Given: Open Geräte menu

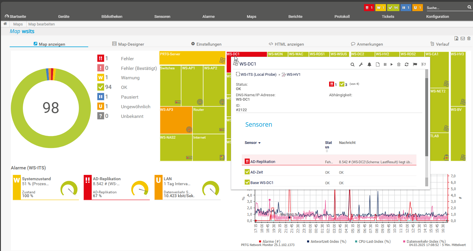Looking at the screenshot, I should pos(64,16).
